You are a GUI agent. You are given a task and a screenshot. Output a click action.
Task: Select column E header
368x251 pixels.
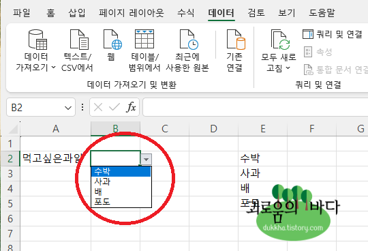click(x=263, y=129)
